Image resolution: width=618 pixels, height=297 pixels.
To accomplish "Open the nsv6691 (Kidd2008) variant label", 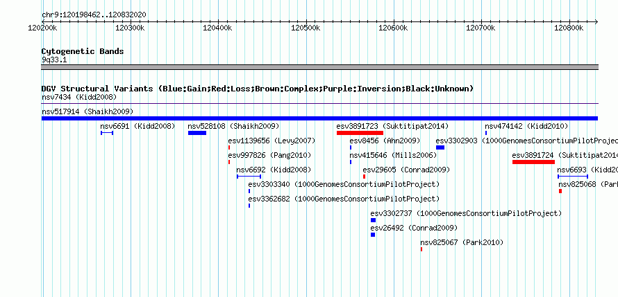I will (x=137, y=126).
